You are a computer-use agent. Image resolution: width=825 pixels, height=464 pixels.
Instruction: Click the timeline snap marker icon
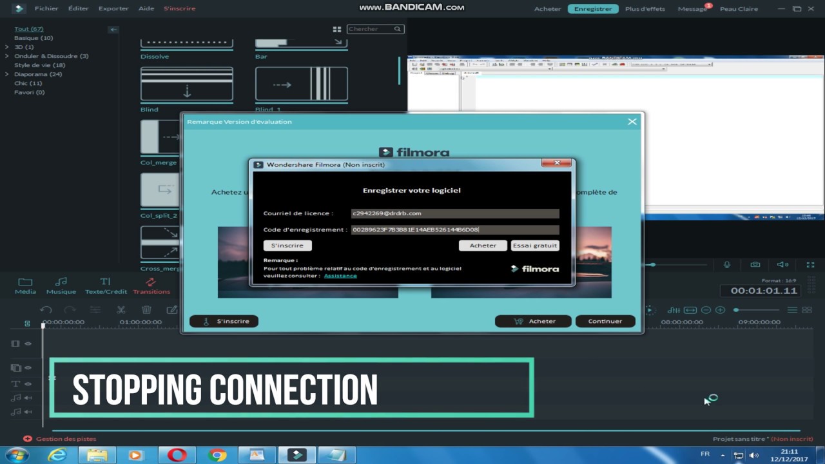[x=27, y=324]
